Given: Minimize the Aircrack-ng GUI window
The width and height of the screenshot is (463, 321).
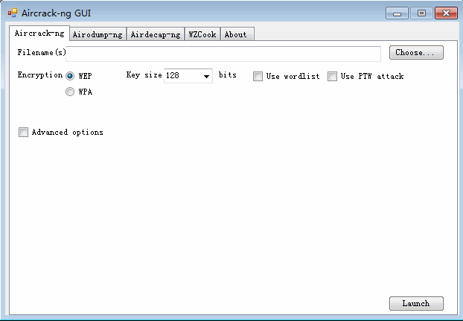Looking at the screenshot, I should [397, 13].
